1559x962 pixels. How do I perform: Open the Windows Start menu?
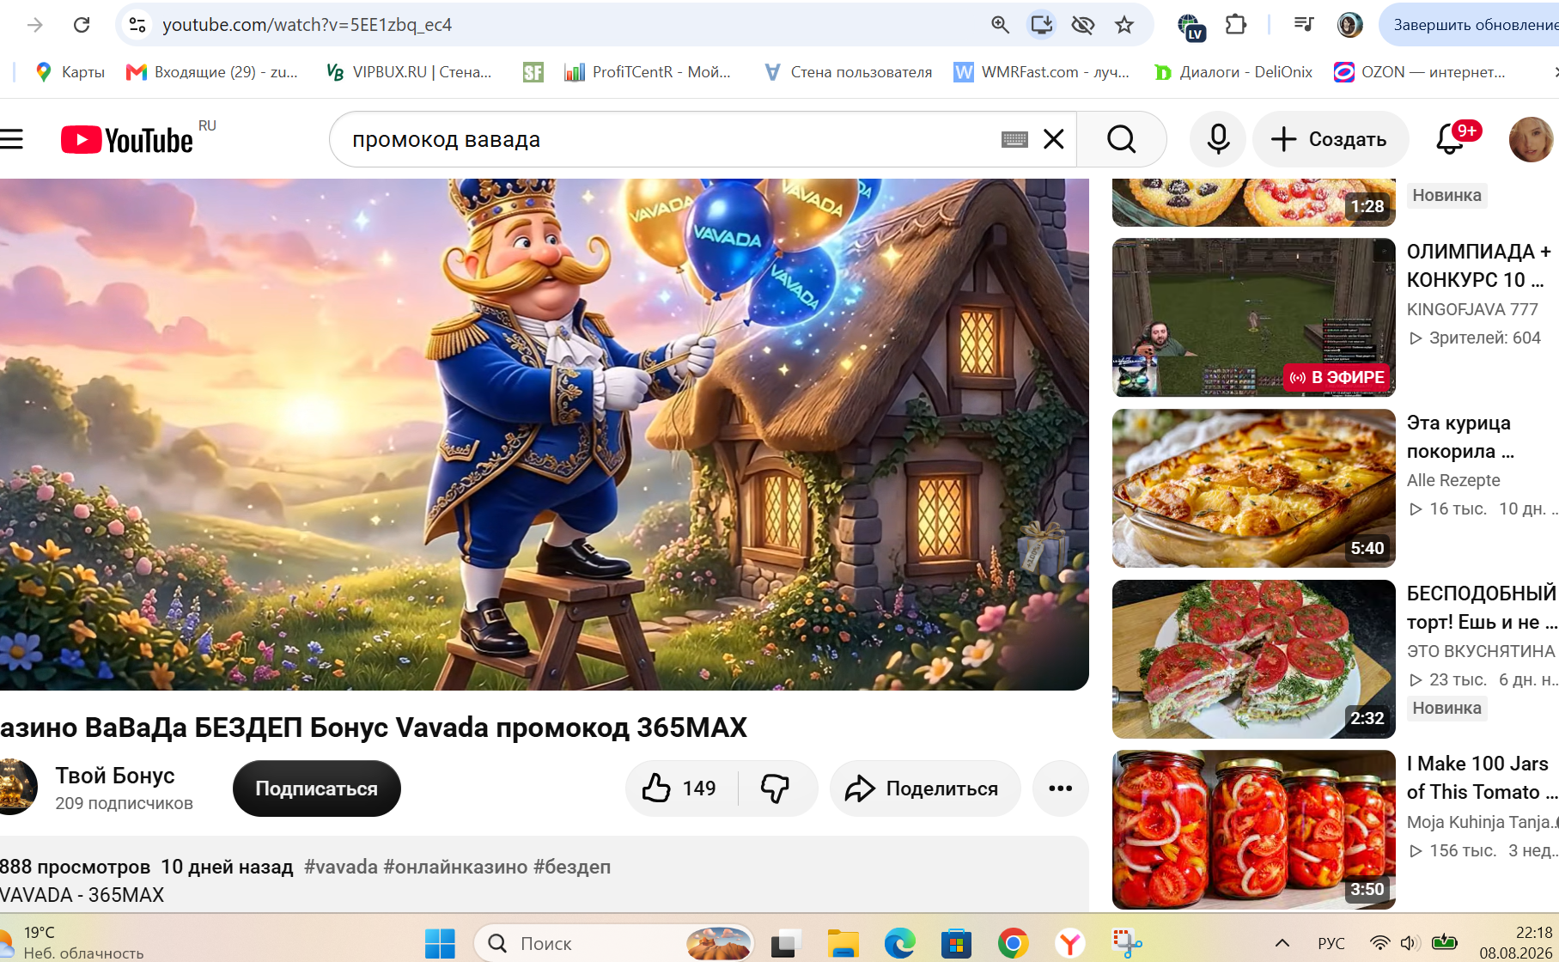tap(440, 944)
